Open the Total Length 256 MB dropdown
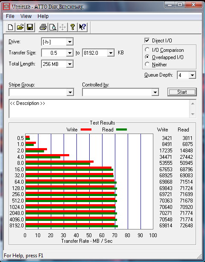 70,64
